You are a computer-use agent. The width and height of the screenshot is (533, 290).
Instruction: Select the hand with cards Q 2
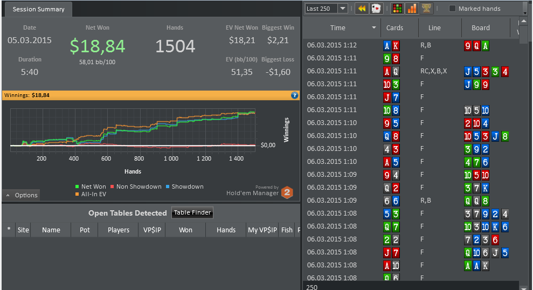point(411,188)
